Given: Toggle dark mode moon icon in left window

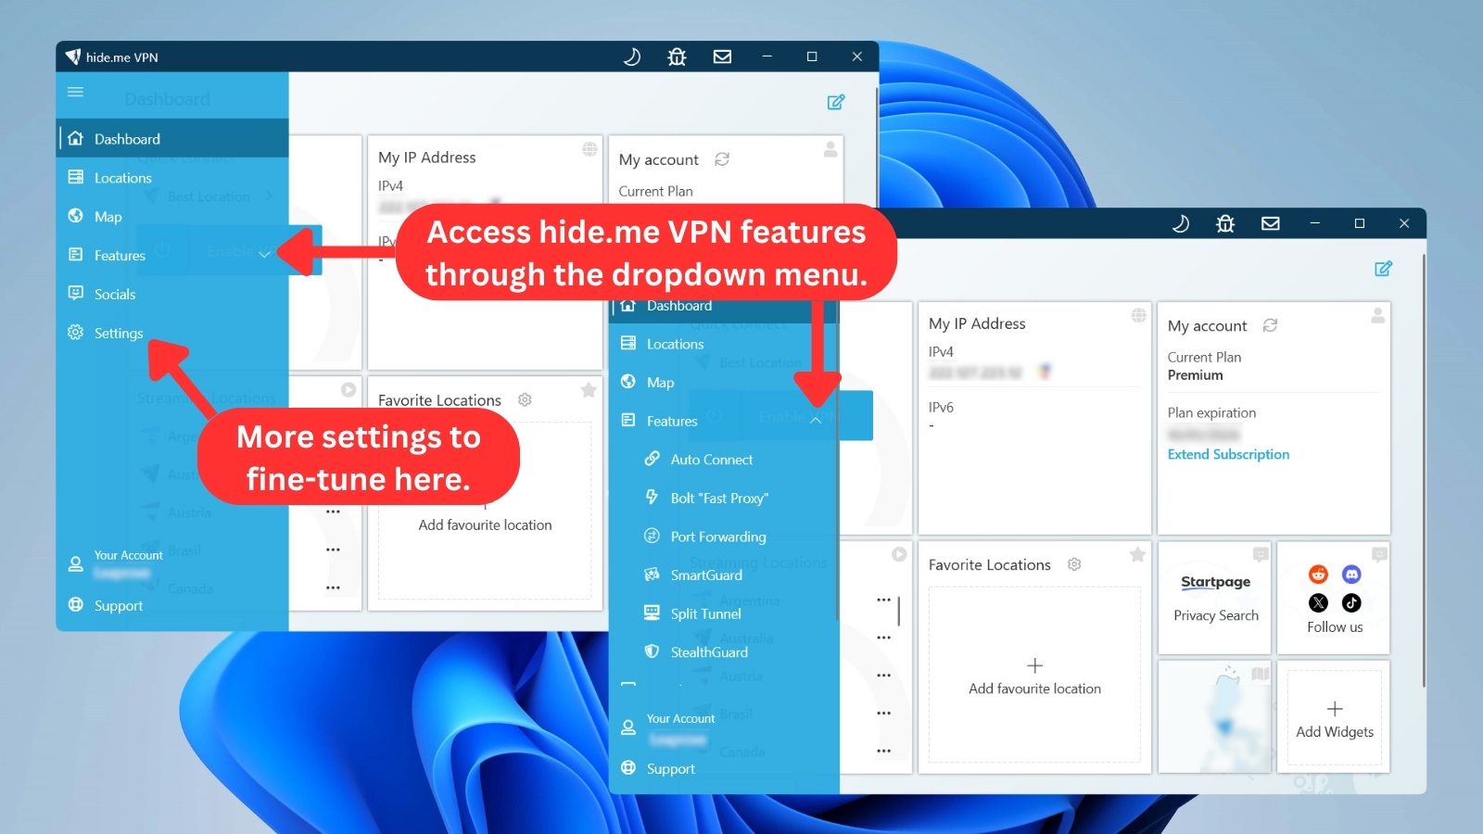Looking at the screenshot, I should 632,57.
